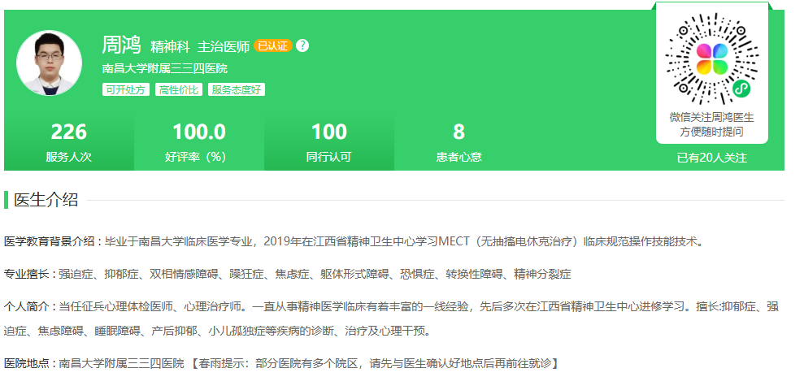
Task: Open the 100.0 好评率 stat tab
Action: pos(199,143)
